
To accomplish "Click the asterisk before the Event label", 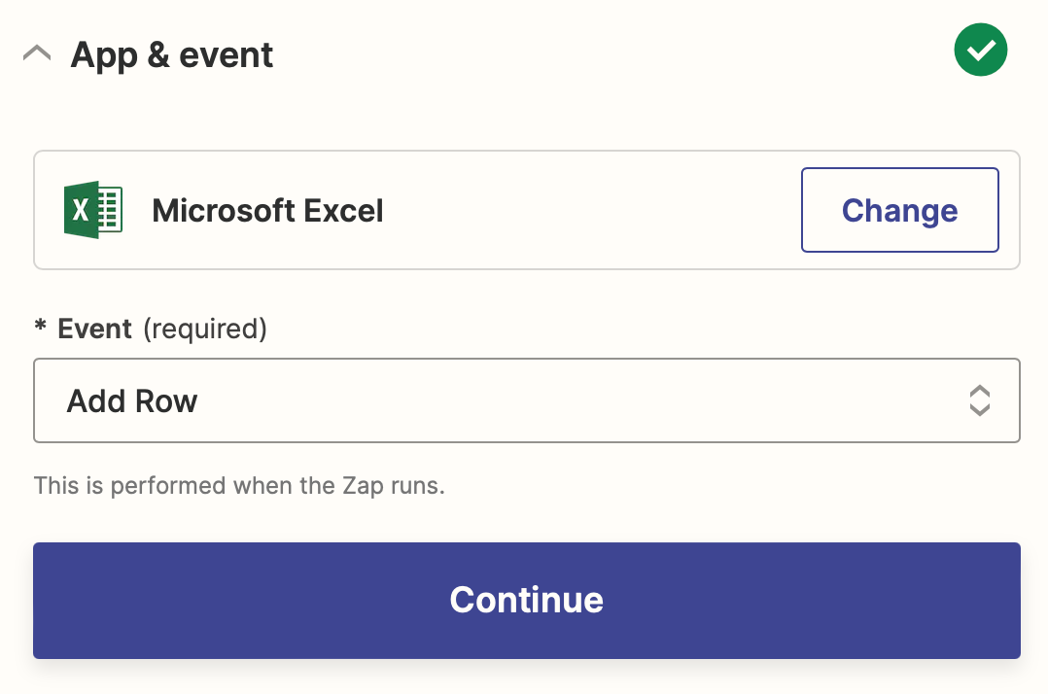I will point(41,328).
